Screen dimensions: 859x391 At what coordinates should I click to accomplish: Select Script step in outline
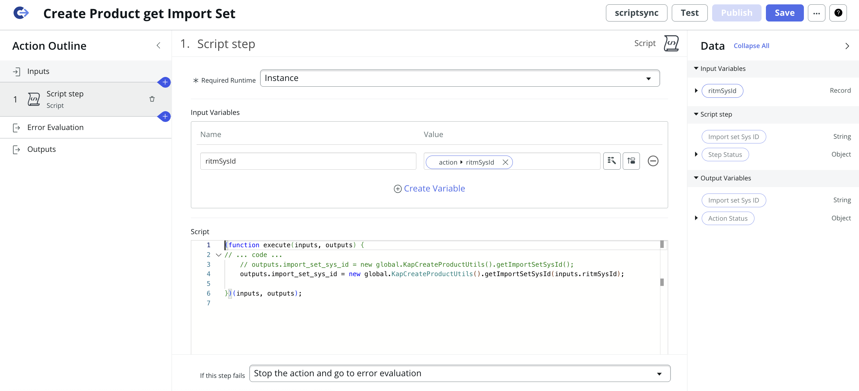tap(86, 99)
